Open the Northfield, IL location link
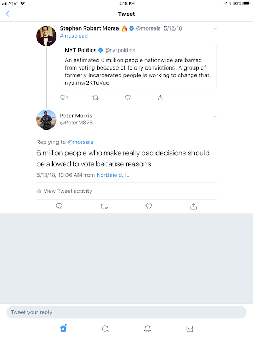This screenshot has width=253, height=337. (113, 175)
